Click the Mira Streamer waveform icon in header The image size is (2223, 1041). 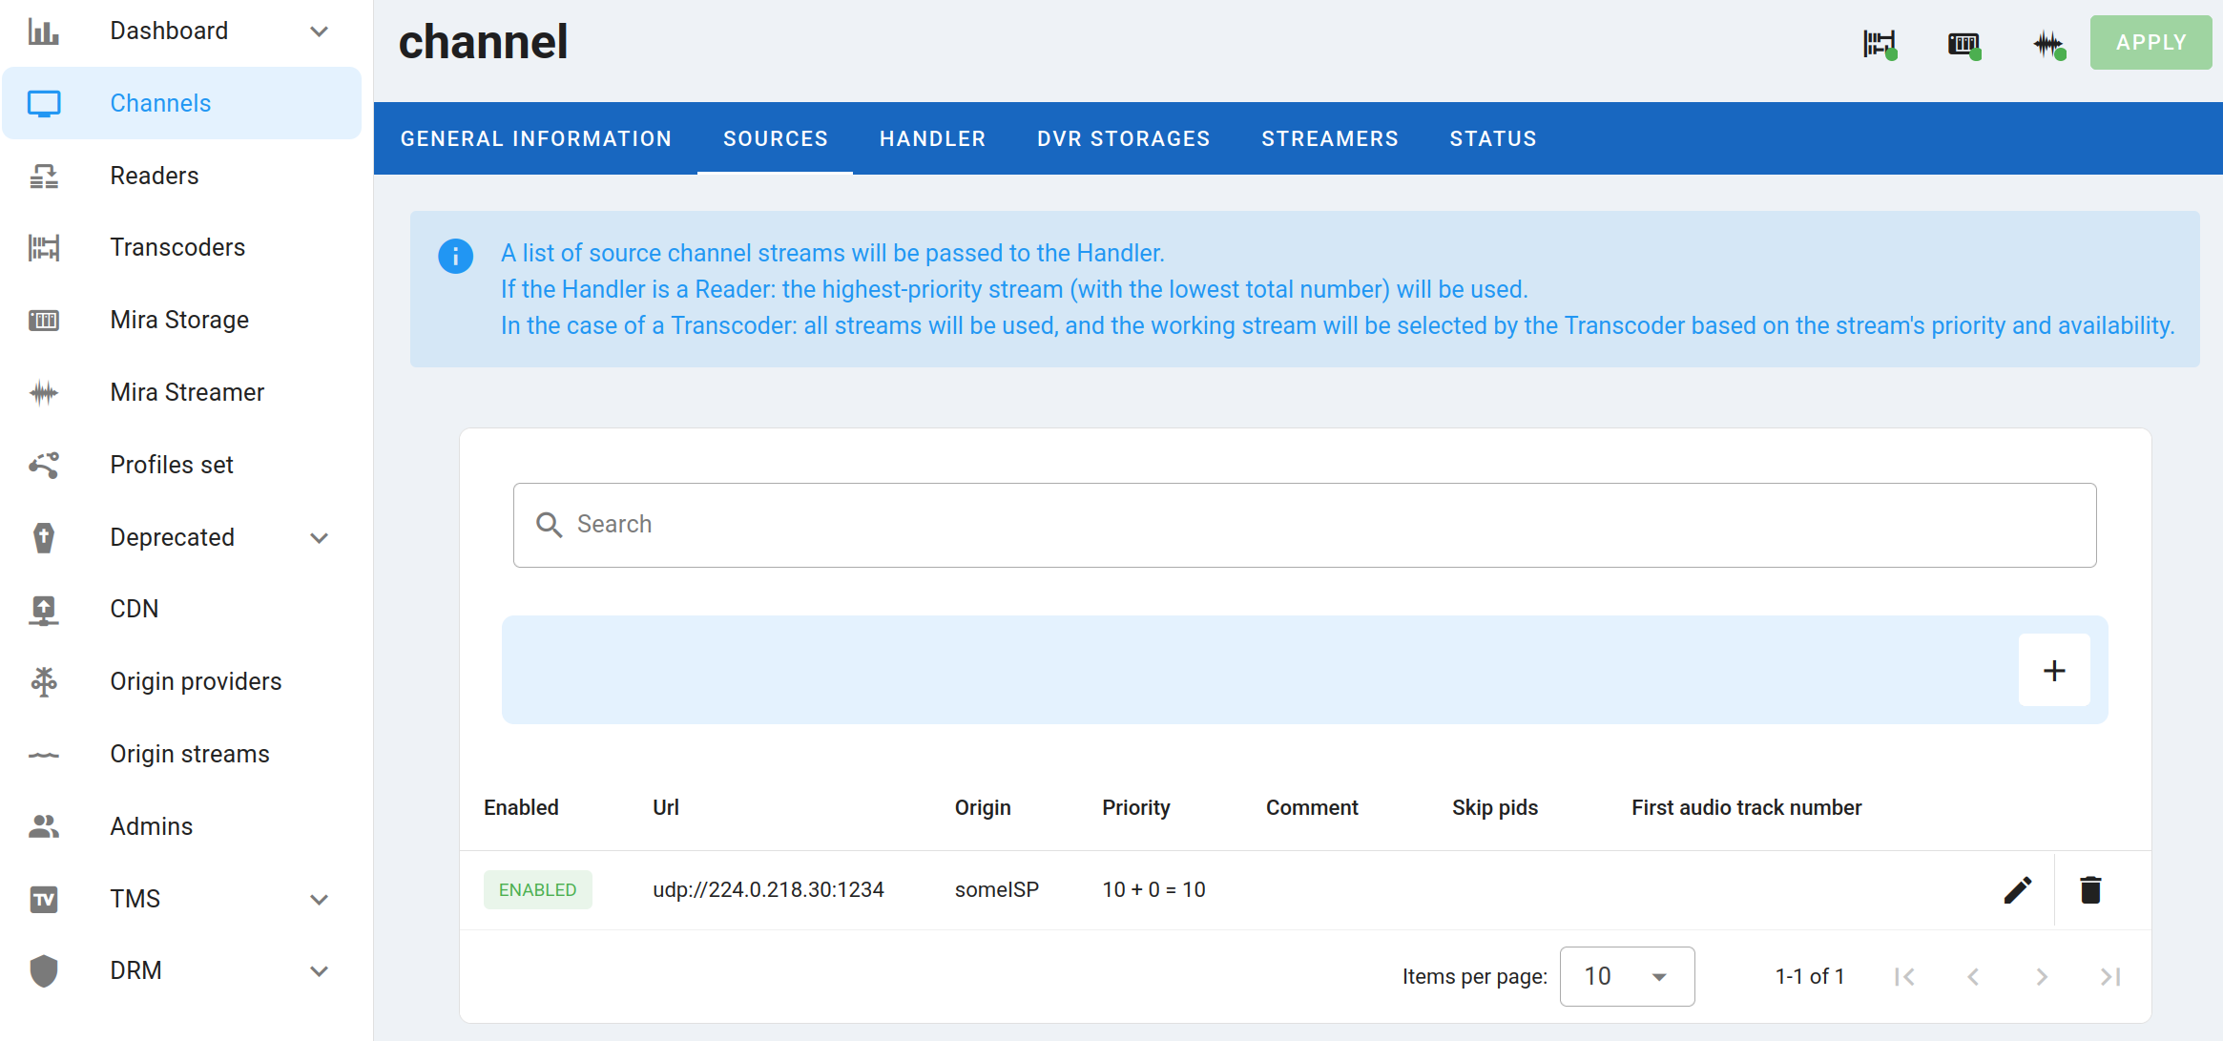click(x=2047, y=44)
